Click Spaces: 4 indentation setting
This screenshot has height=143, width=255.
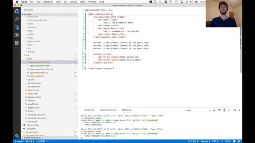coord(206,141)
